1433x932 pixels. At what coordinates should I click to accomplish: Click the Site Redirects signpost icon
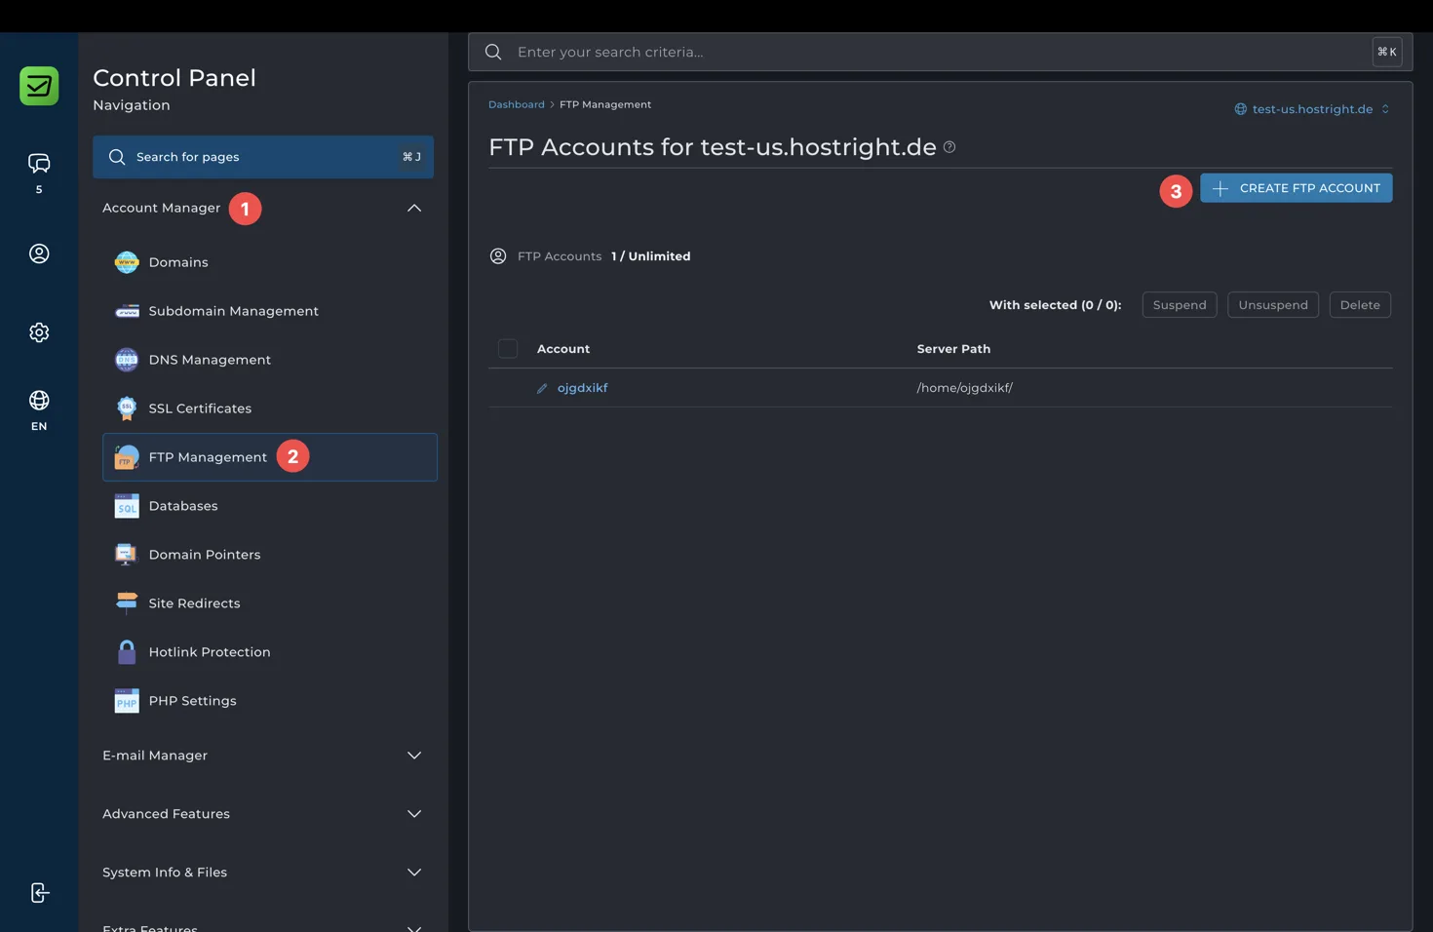[x=127, y=603]
